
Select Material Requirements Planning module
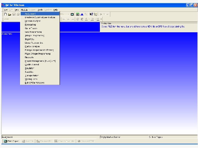[x=40, y=50]
